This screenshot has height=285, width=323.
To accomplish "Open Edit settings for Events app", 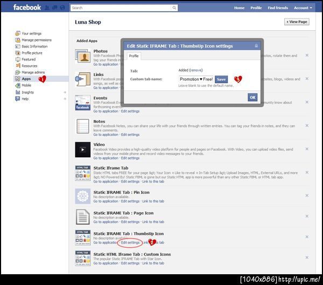I will (130, 111).
